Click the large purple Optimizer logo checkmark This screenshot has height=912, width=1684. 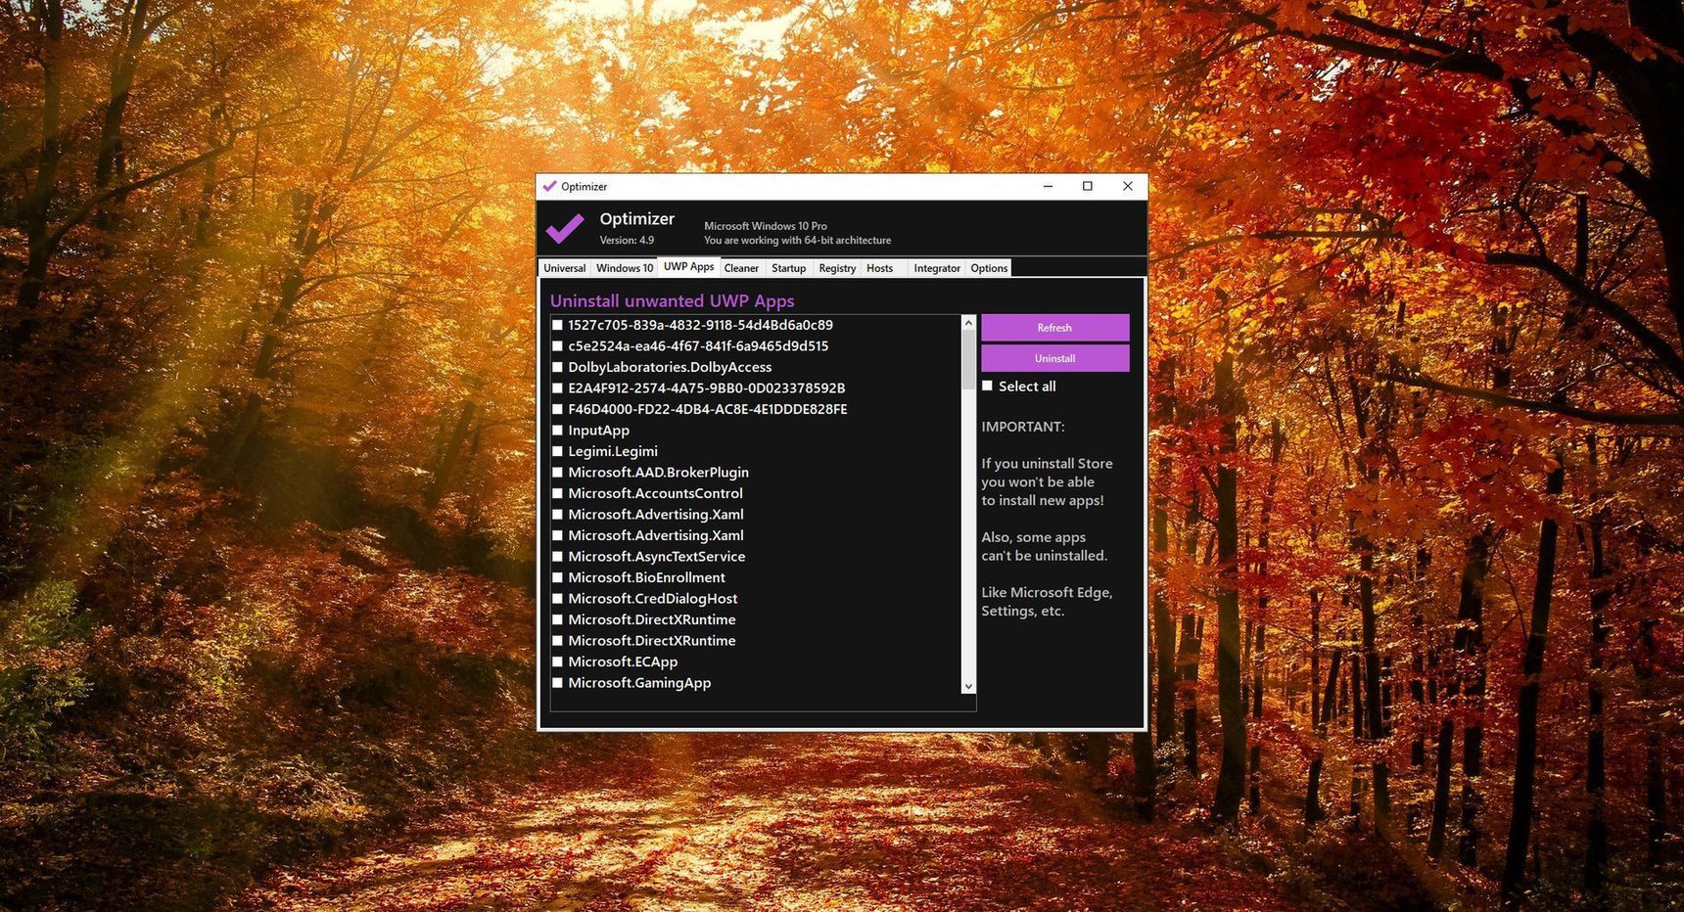coord(565,229)
